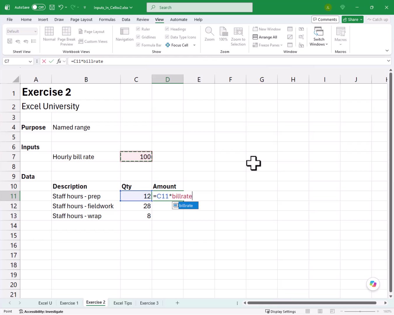Open Display Settings in status bar
394x315 pixels.
click(280, 311)
